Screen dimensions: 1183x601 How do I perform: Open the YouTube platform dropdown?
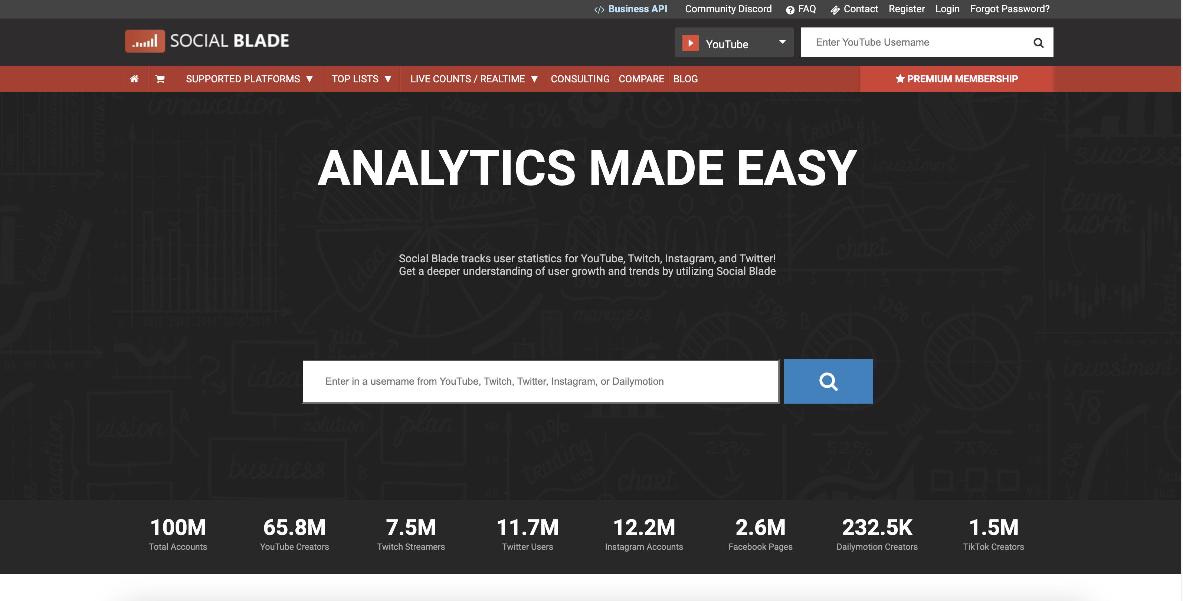click(734, 42)
